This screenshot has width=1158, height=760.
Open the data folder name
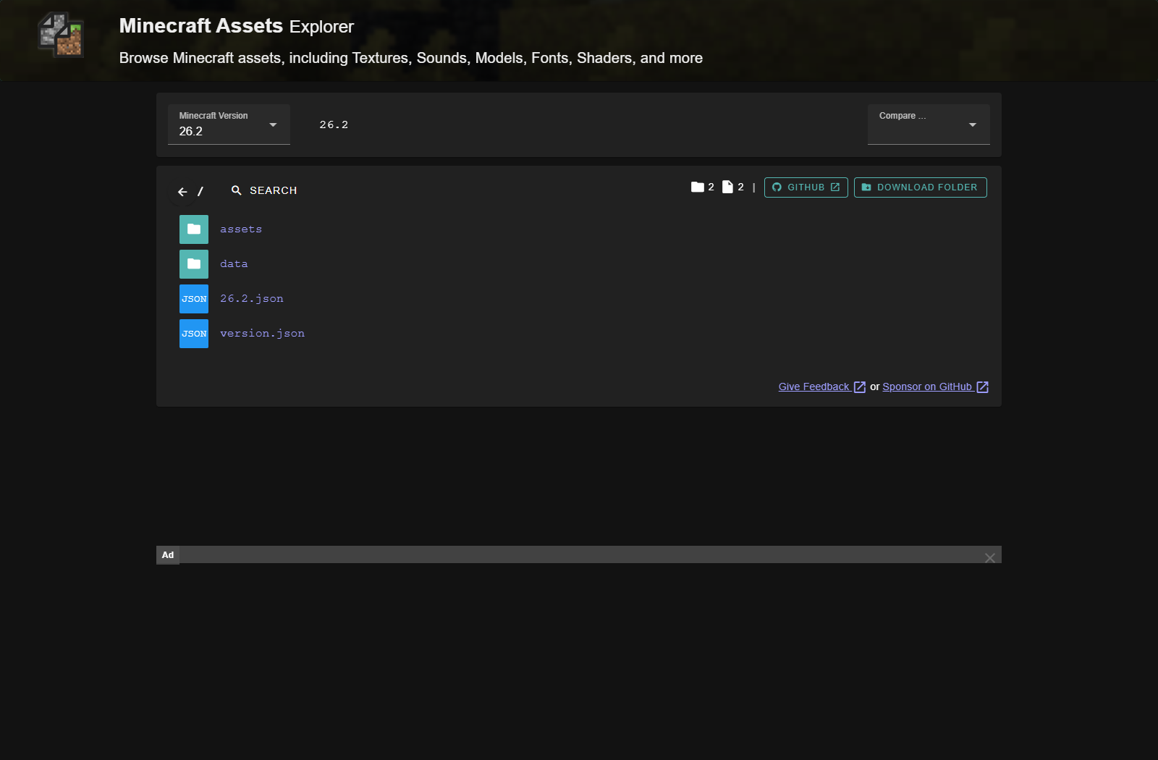click(234, 264)
